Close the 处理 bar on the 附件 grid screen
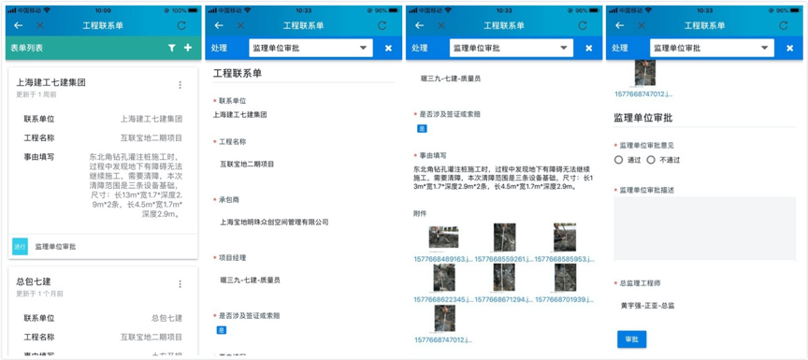The width and height of the screenshot is (808, 360). (x=589, y=48)
